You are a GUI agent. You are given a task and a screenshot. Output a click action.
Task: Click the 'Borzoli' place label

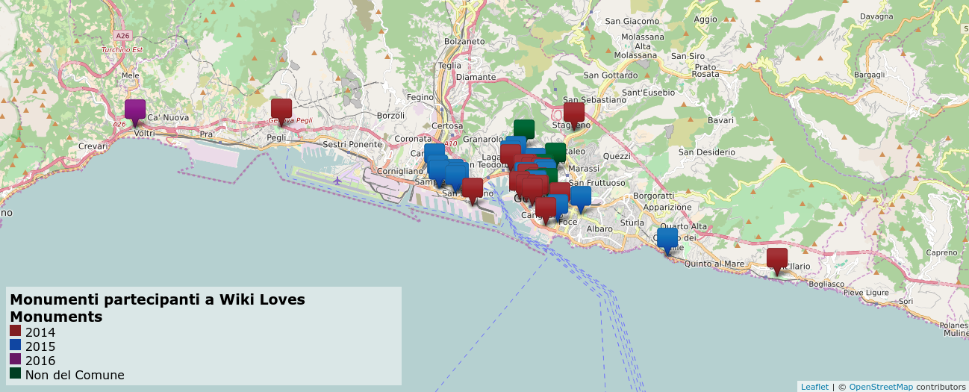(390, 116)
